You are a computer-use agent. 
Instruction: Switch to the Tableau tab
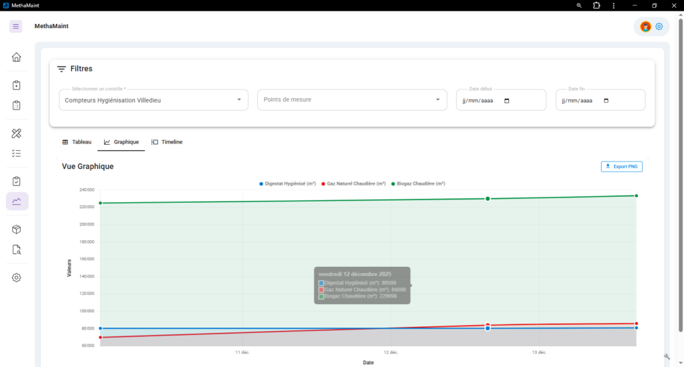tap(77, 142)
